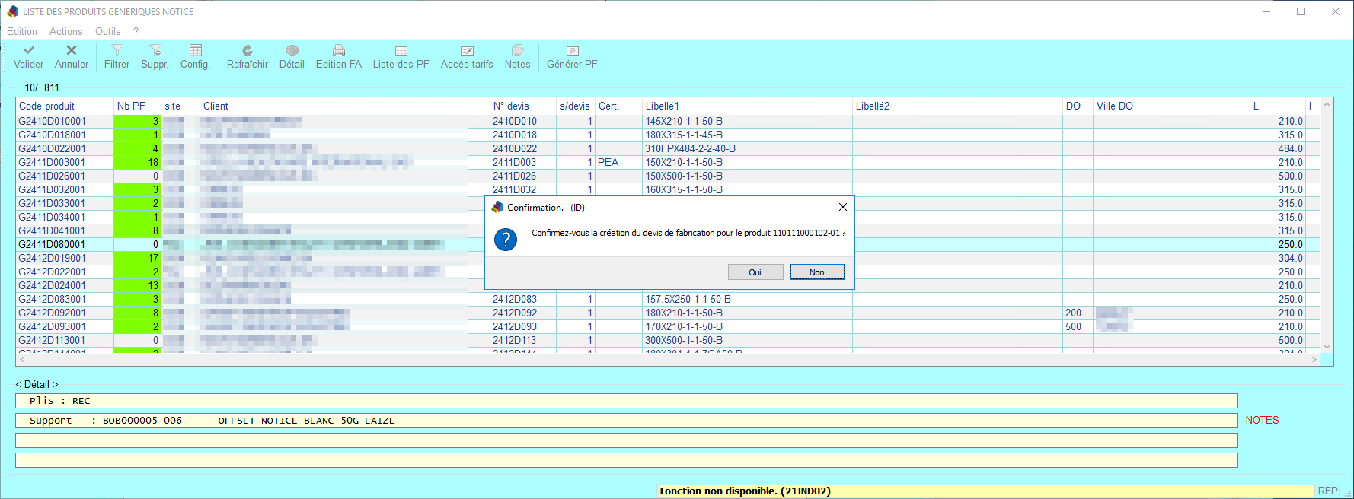The width and height of the screenshot is (1354, 499).
Task: Select product code G2410D010001
Action: point(53,121)
